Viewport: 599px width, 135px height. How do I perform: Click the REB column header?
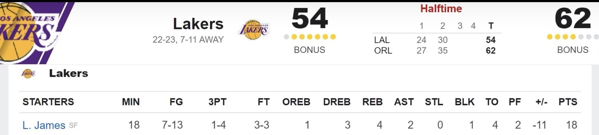click(372, 102)
